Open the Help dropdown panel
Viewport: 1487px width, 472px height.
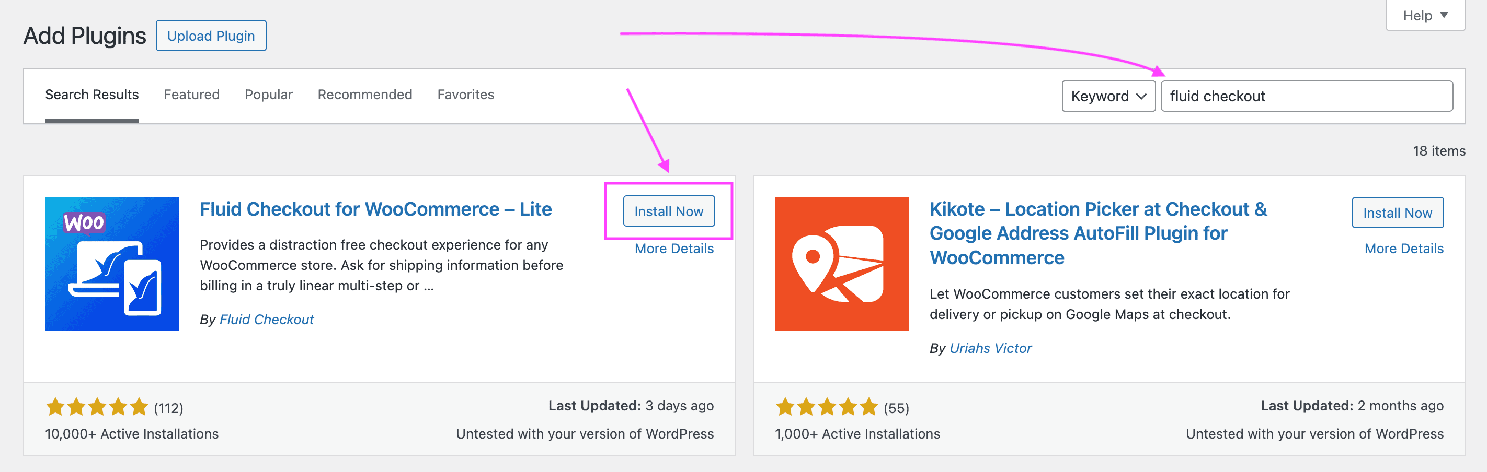click(x=1425, y=16)
